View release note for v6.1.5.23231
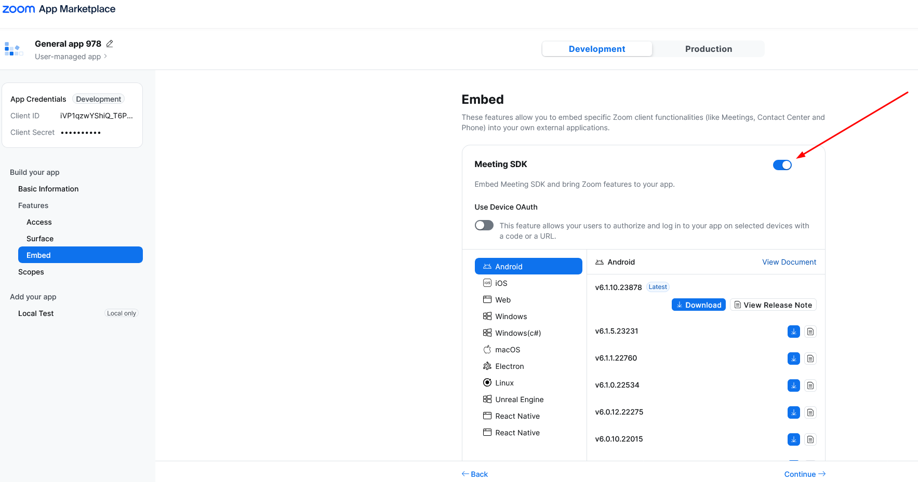 pyautogui.click(x=810, y=332)
